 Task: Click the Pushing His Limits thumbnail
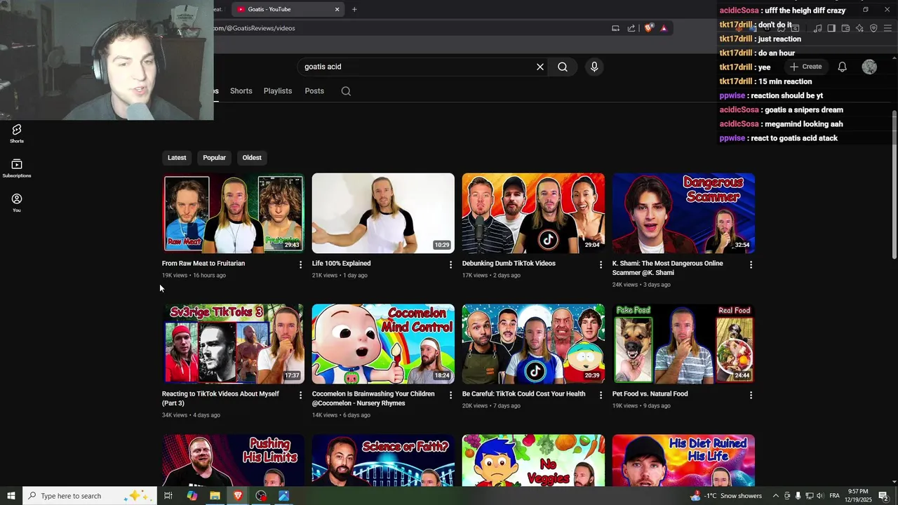click(233, 460)
